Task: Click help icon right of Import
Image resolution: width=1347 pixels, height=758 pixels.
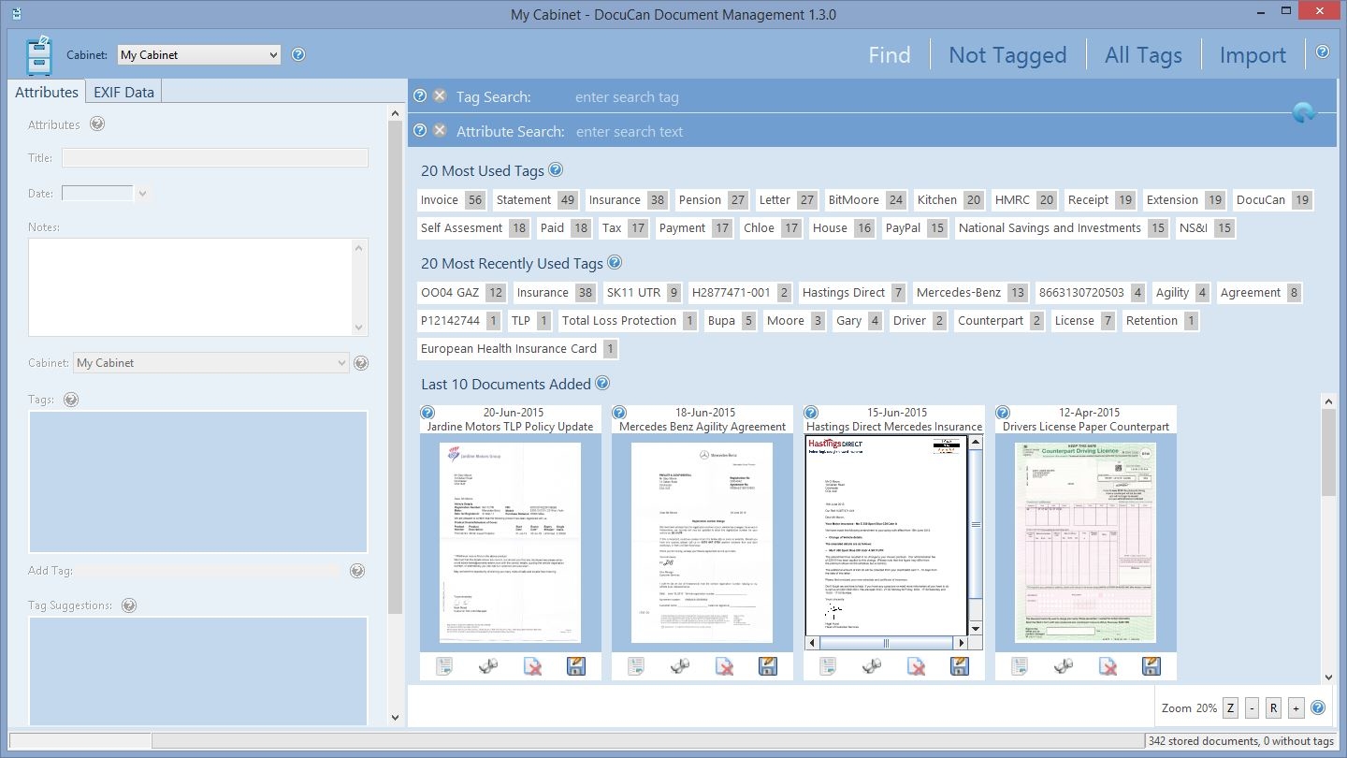Action: pos(1323,52)
